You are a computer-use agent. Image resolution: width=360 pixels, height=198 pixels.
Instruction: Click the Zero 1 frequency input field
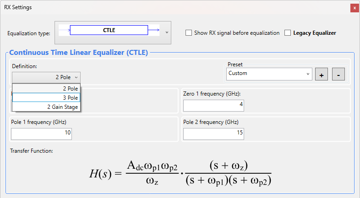tap(213, 106)
